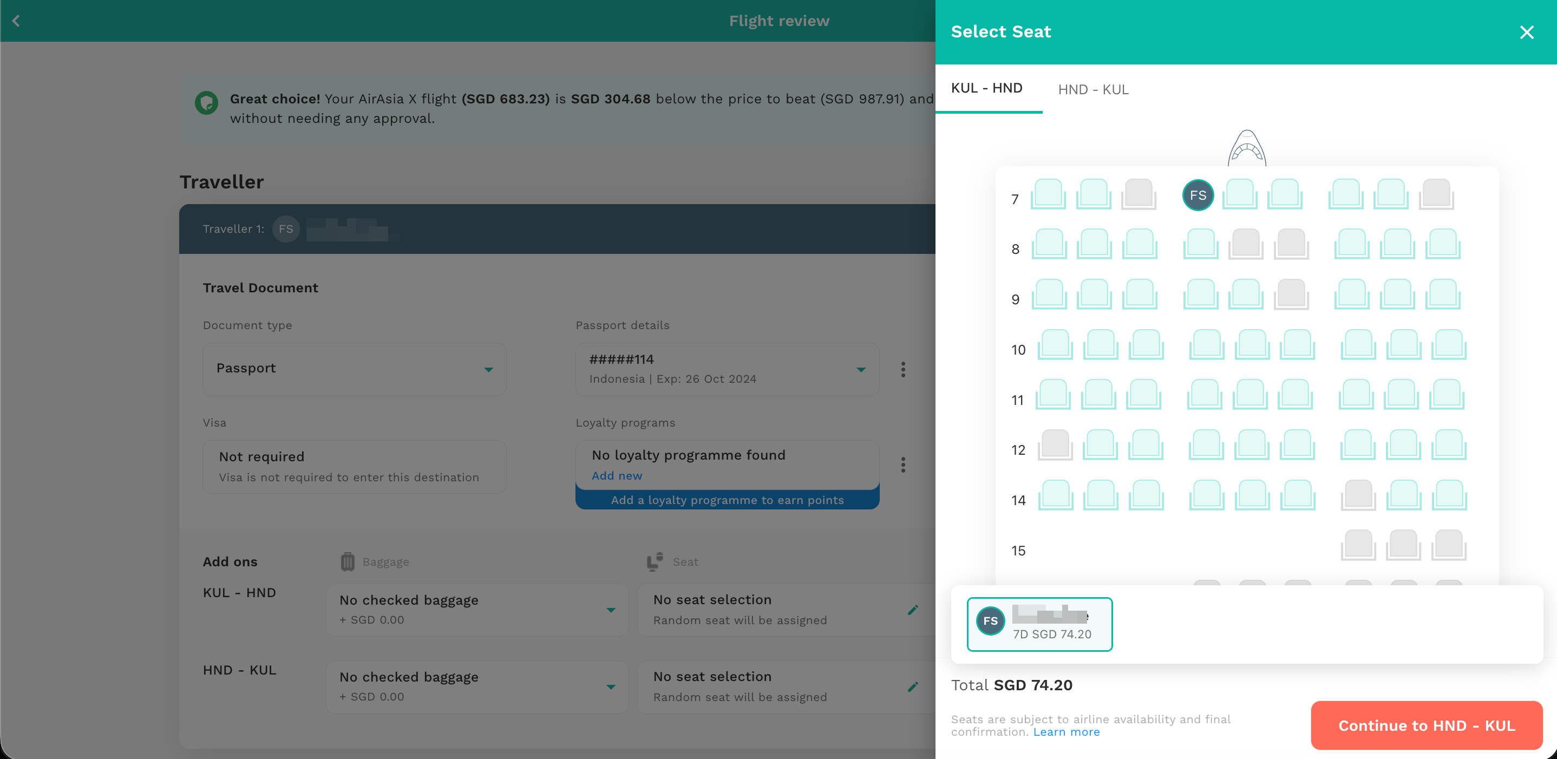Pick the last seat in row 12
The image size is (1557, 759).
[x=1449, y=444]
